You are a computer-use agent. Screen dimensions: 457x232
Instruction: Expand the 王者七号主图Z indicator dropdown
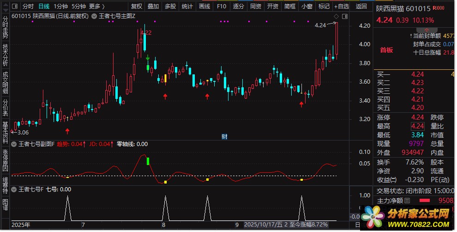(x=94, y=16)
